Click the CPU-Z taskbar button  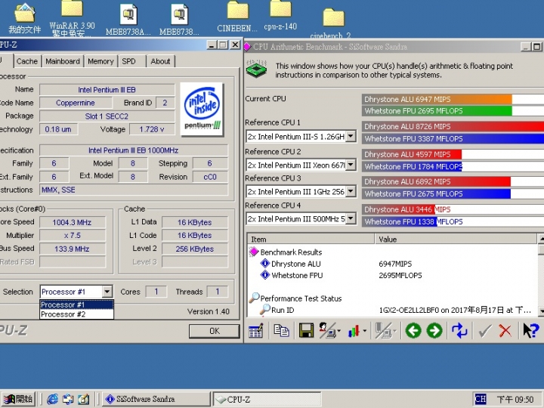click(267, 399)
